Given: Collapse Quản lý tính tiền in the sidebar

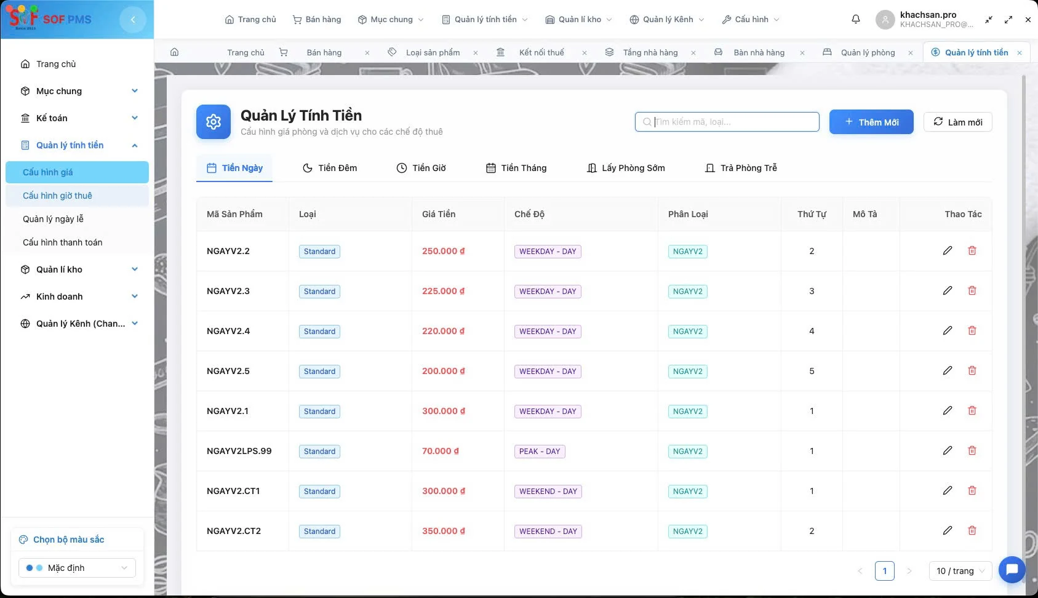Looking at the screenshot, I should point(79,145).
